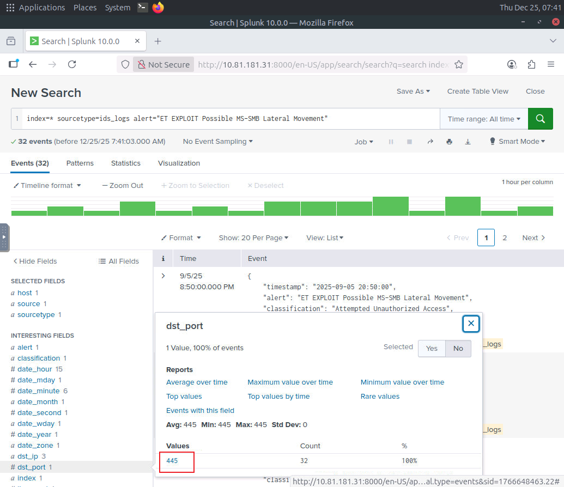This screenshot has width=564, height=487.
Task: Pause the search job
Action: pos(391,142)
